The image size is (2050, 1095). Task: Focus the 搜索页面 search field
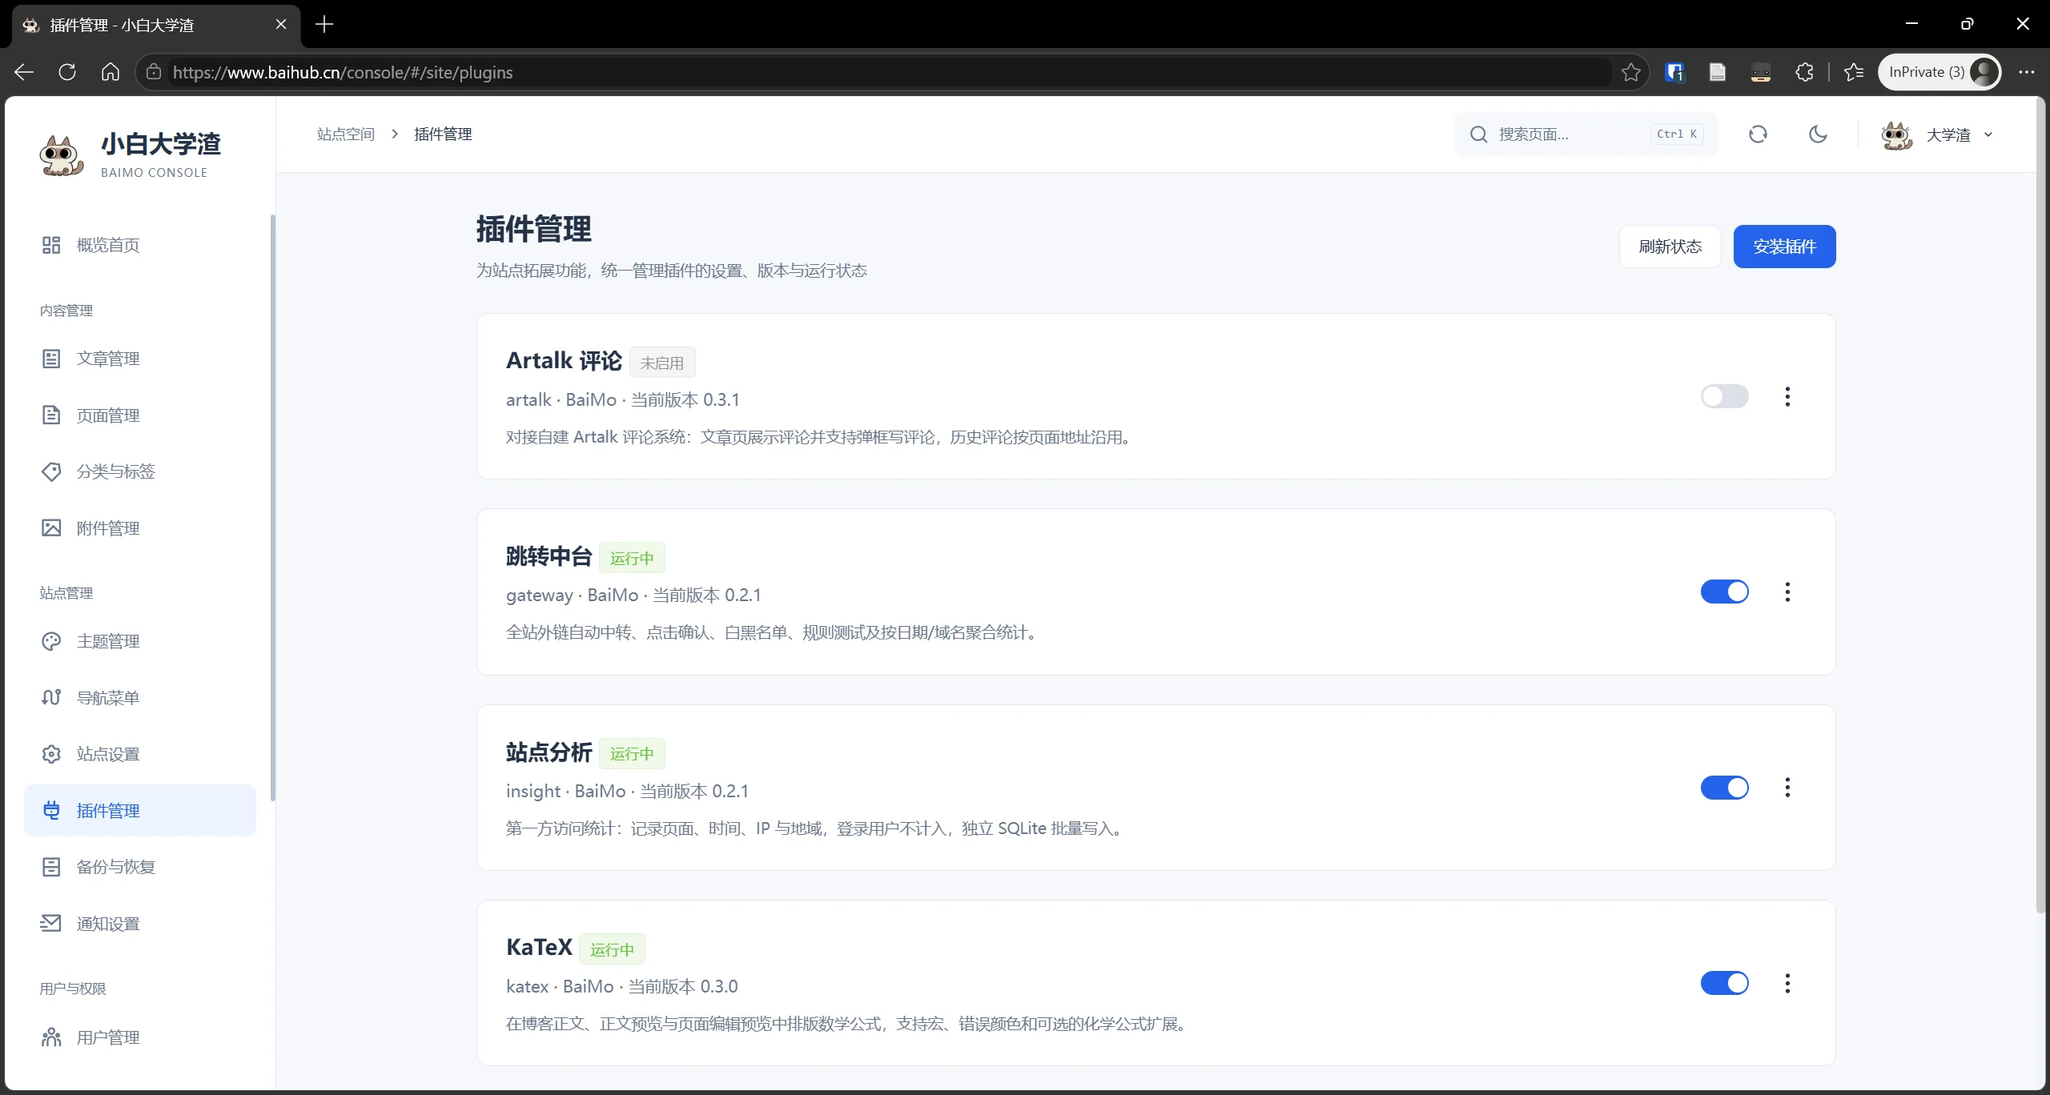tap(1585, 134)
